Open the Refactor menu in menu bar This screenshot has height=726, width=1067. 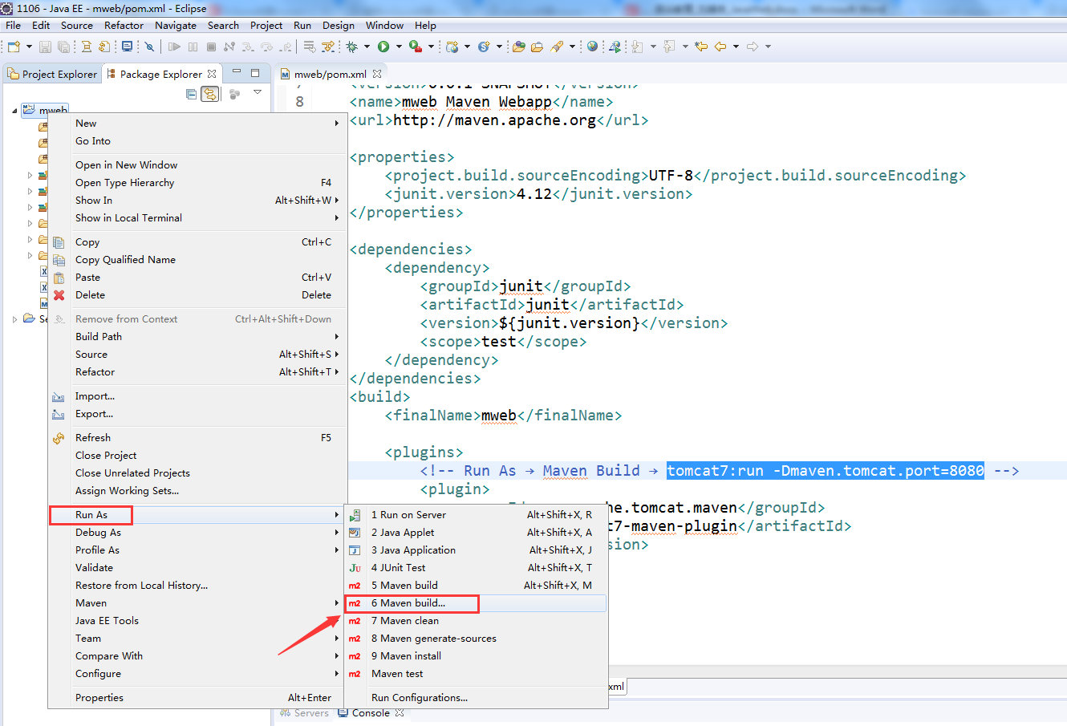point(124,25)
